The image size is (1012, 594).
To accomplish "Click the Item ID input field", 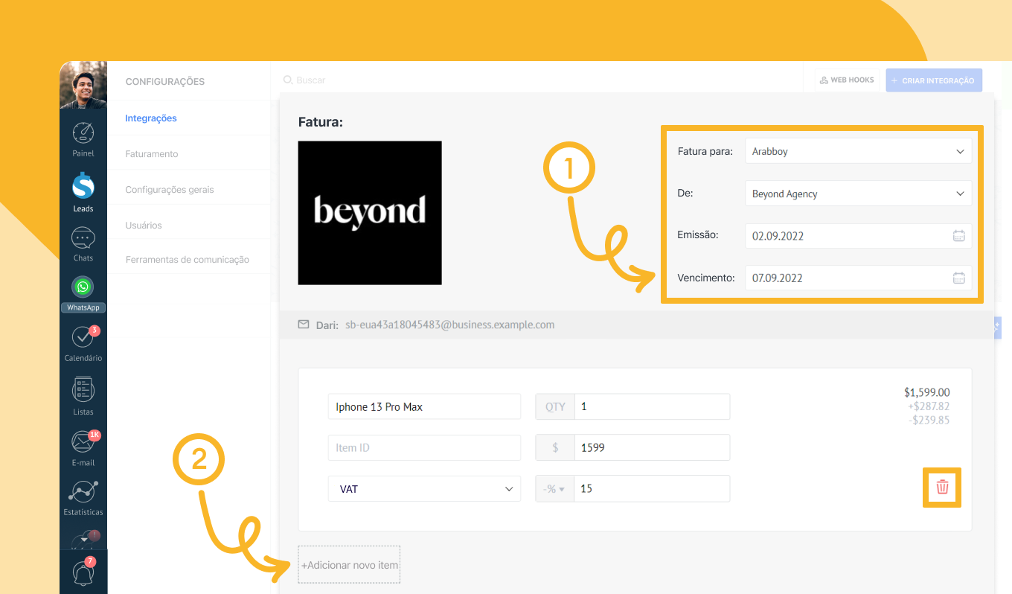I will [x=424, y=448].
